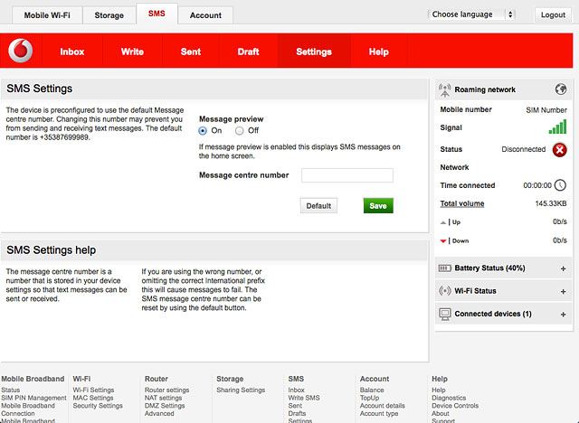Select the Off radio for Message preview
This screenshot has width=579, height=423.
tap(239, 130)
